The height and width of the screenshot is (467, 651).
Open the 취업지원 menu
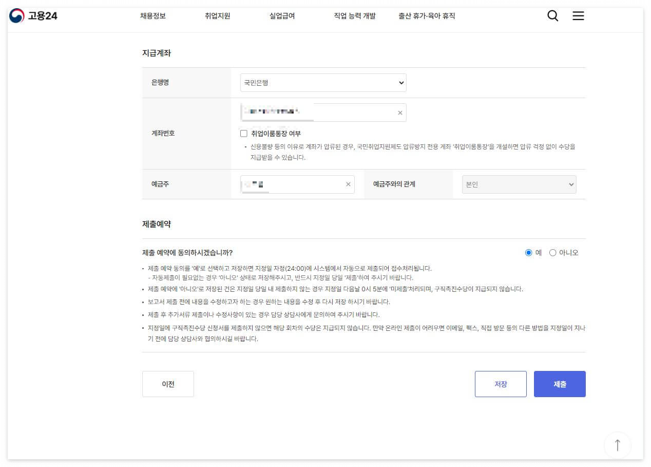(x=217, y=16)
